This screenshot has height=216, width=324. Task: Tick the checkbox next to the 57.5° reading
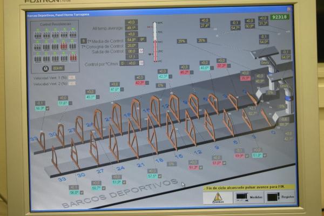point(161,176)
